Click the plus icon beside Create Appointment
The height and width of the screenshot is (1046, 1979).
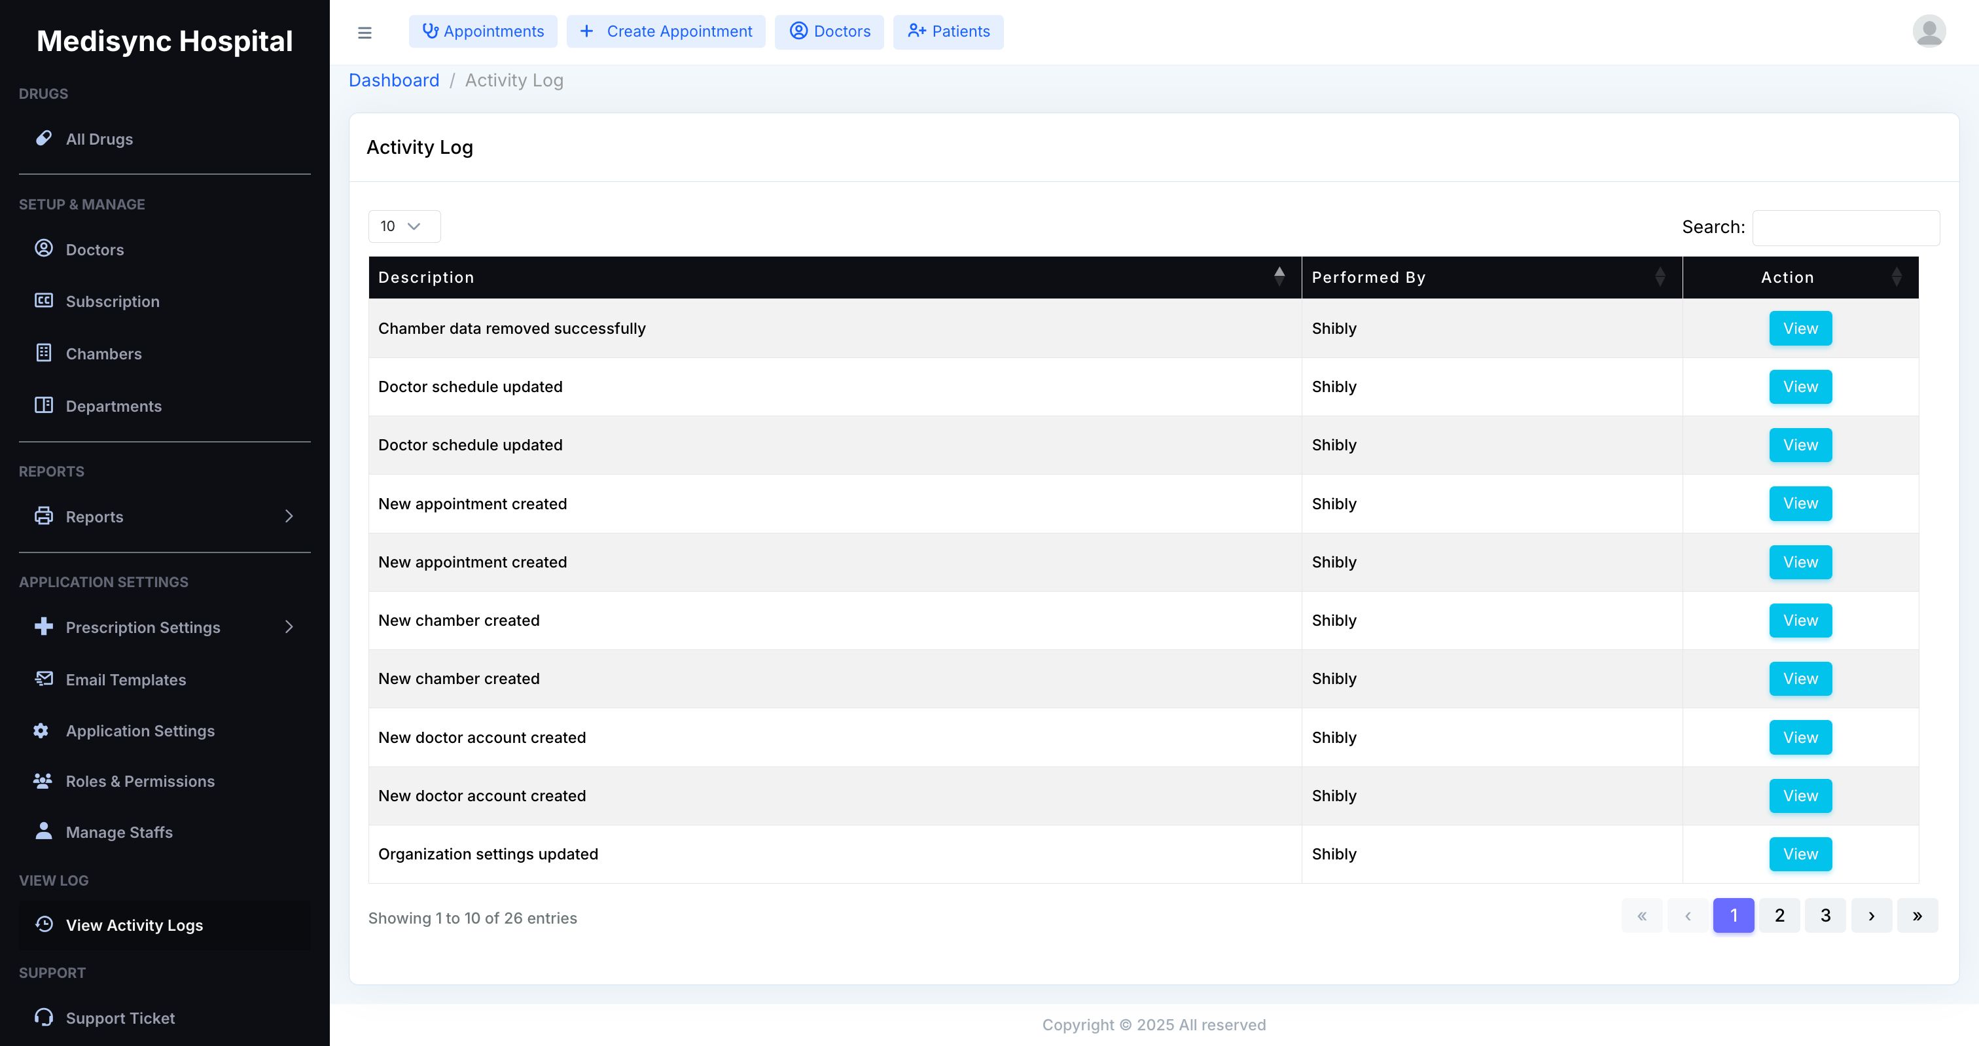click(x=586, y=31)
